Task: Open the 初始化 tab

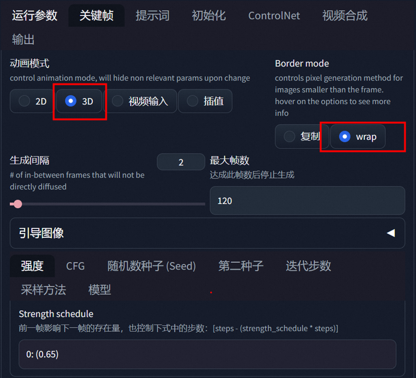Action: click(209, 15)
